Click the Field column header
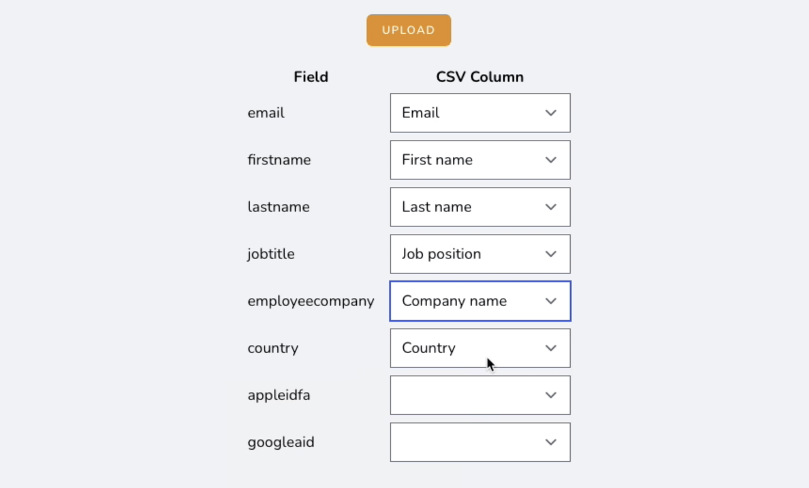The width and height of the screenshot is (809, 488). [311, 77]
